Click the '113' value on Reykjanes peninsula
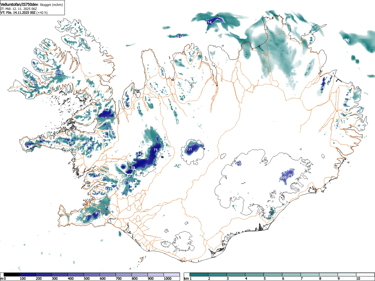This screenshot has height=281, width=375. pos(98,213)
